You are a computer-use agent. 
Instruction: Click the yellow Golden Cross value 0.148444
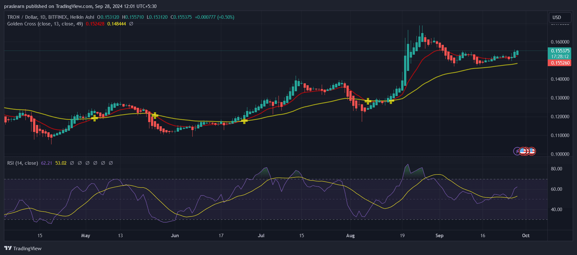coord(117,24)
